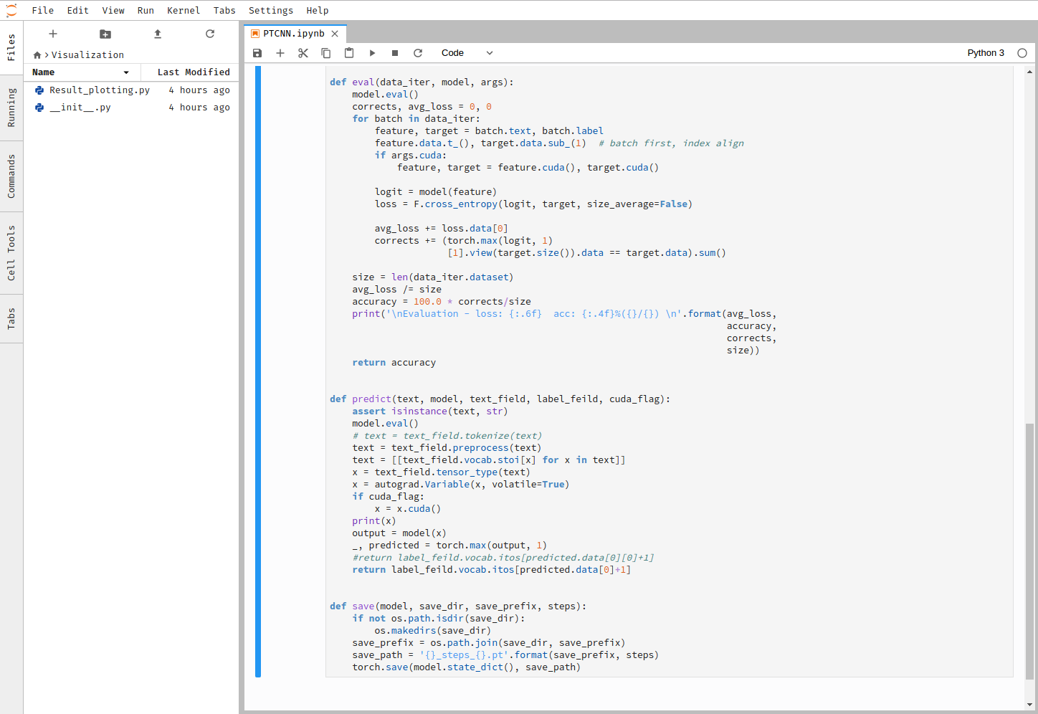Select the PTCNN.ipynb notebook tab
This screenshot has height=714, width=1038.
pos(295,34)
